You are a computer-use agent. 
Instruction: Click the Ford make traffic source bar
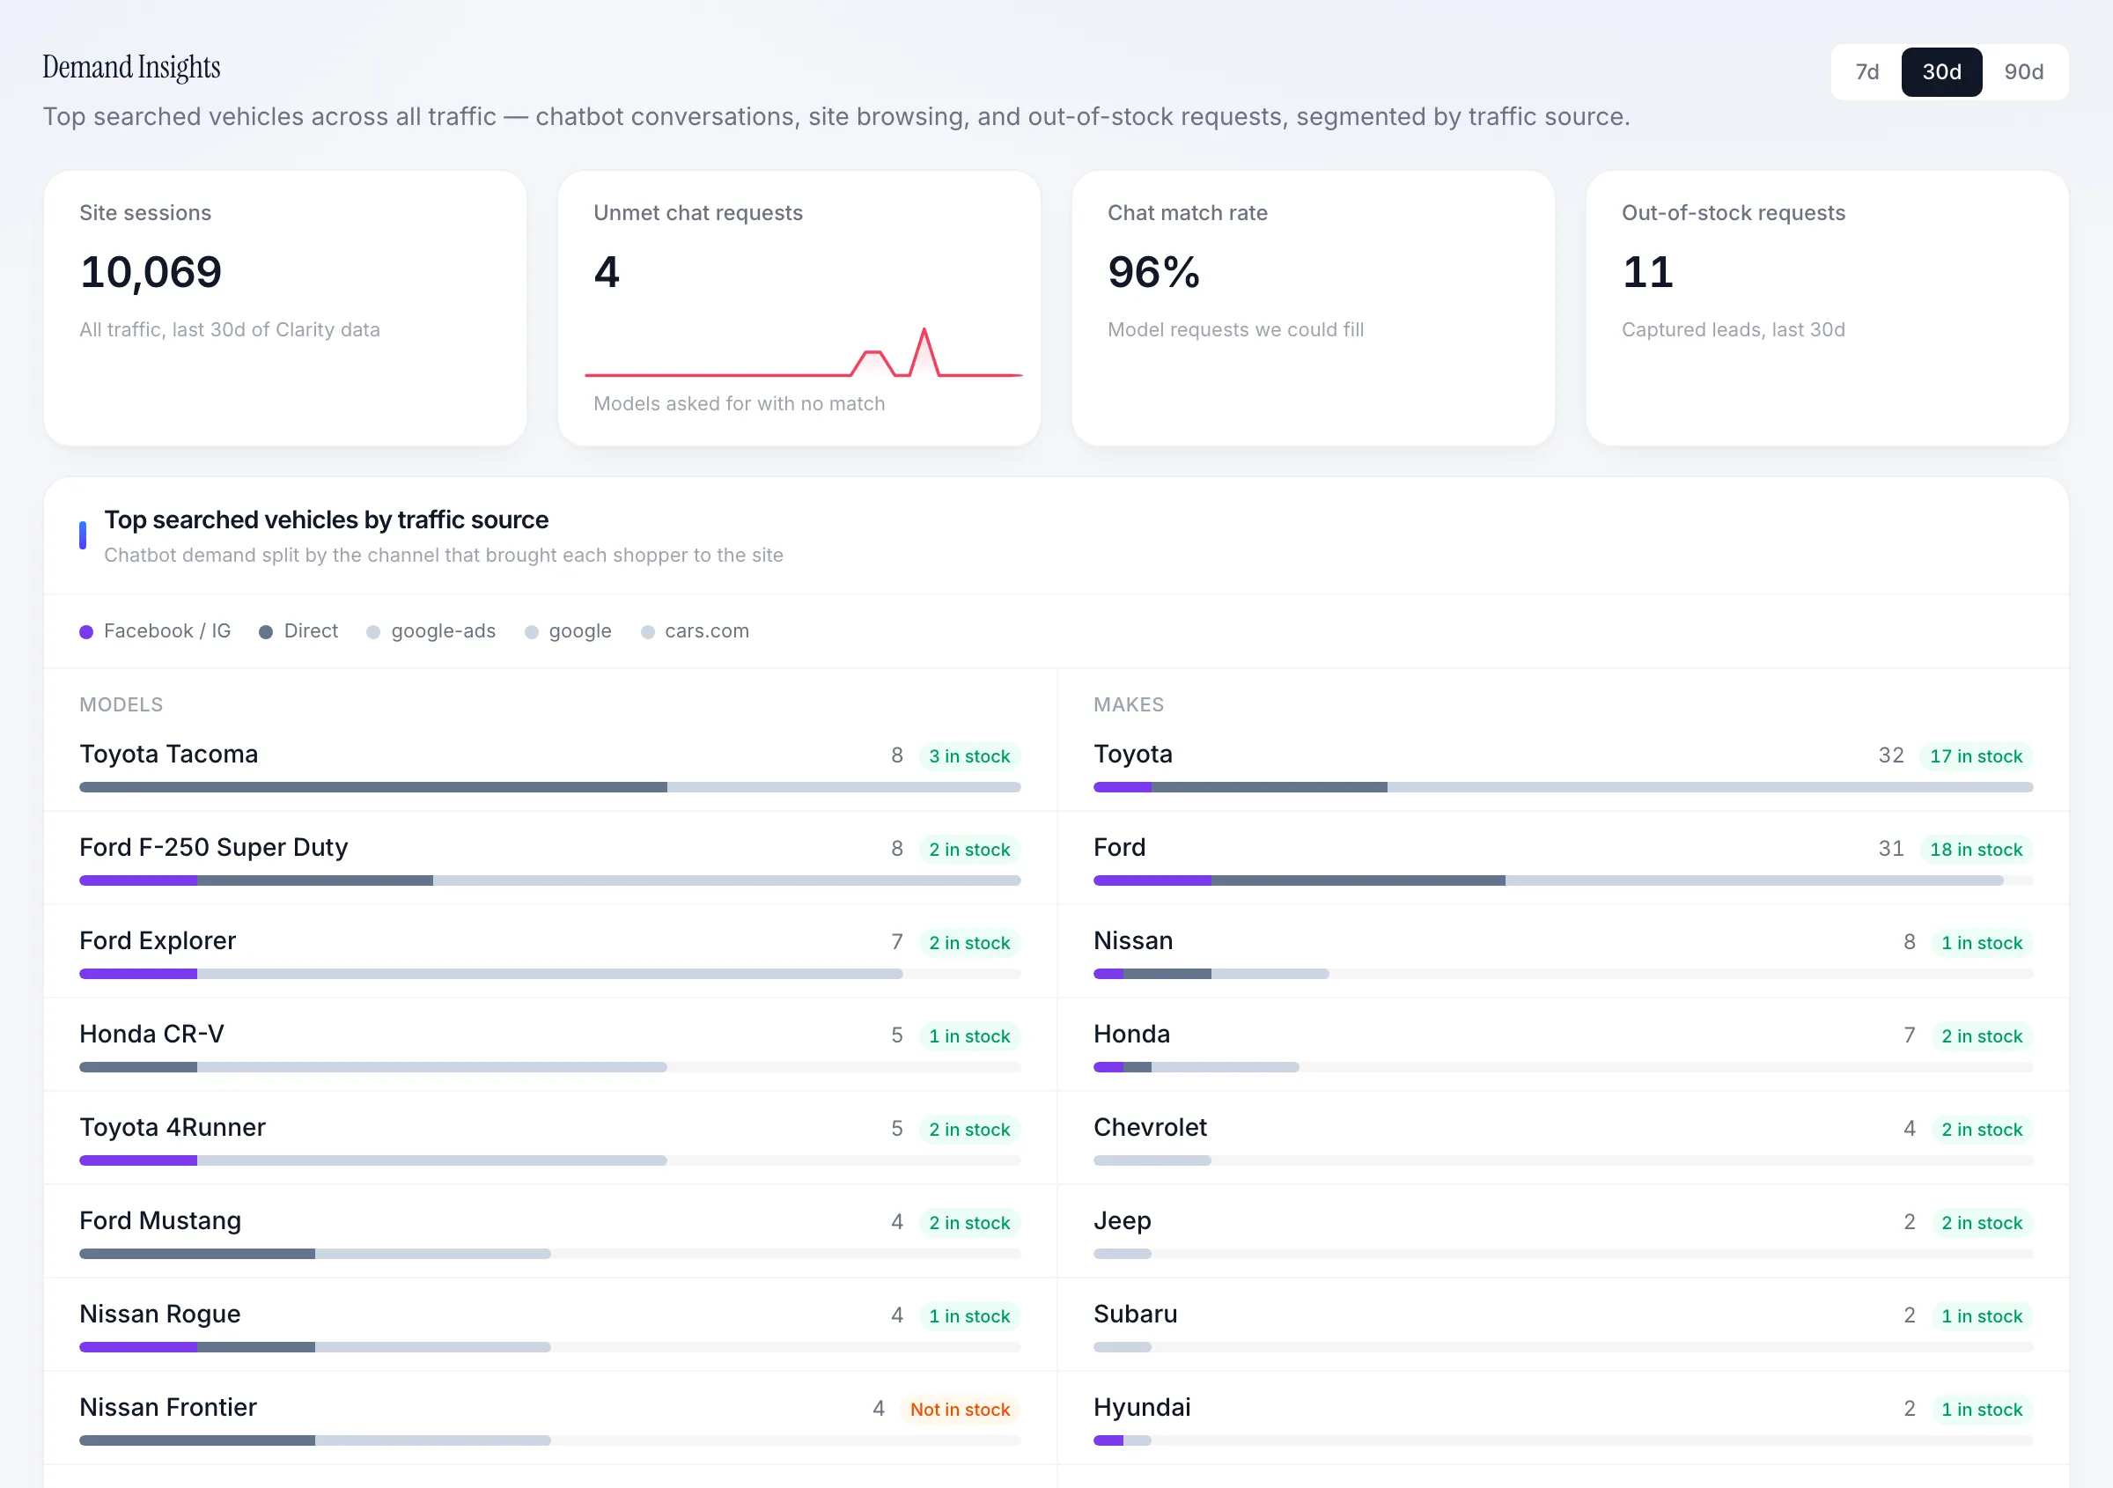tap(1563, 880)
